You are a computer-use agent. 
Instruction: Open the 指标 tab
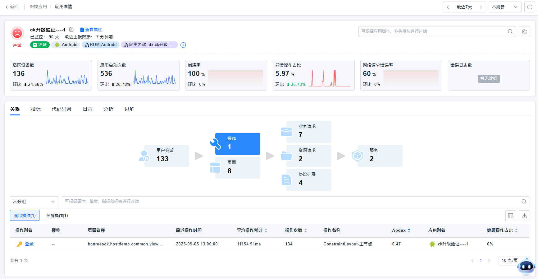point(36,109)
